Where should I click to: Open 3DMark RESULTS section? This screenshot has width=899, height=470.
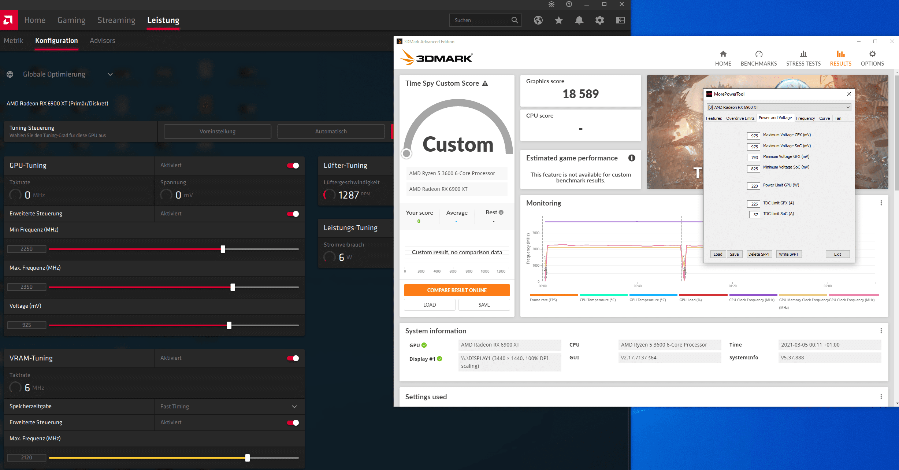click(x=840, y=58)
